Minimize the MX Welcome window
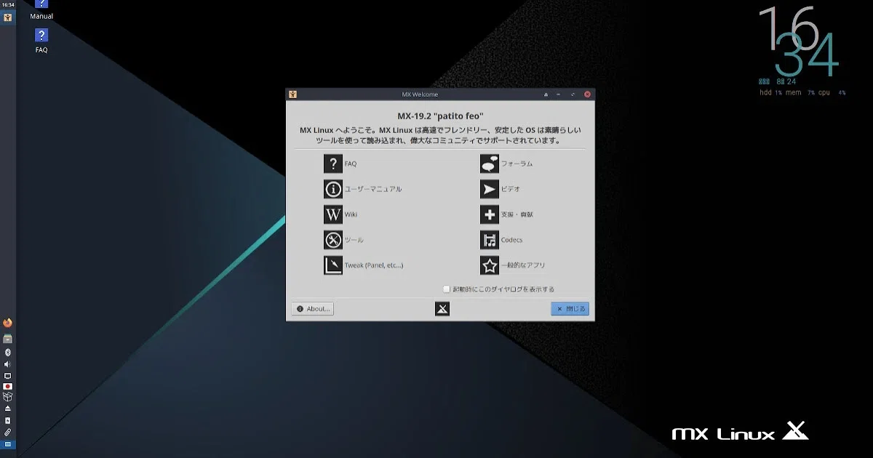The height and width of the screenshot is (458, 873). (x=559, y=95)
